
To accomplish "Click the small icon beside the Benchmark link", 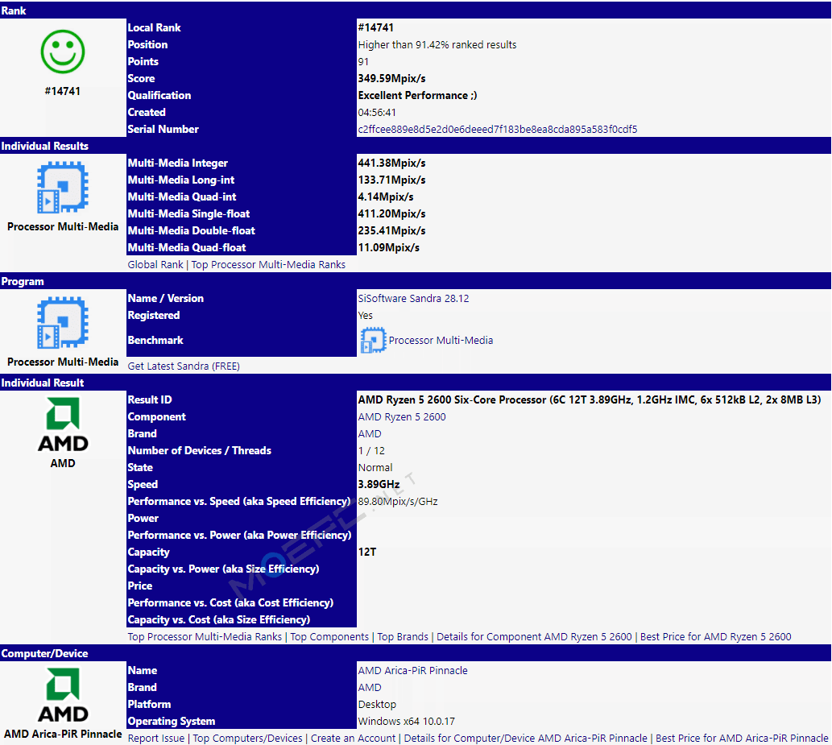I will [x=373, y=340].
